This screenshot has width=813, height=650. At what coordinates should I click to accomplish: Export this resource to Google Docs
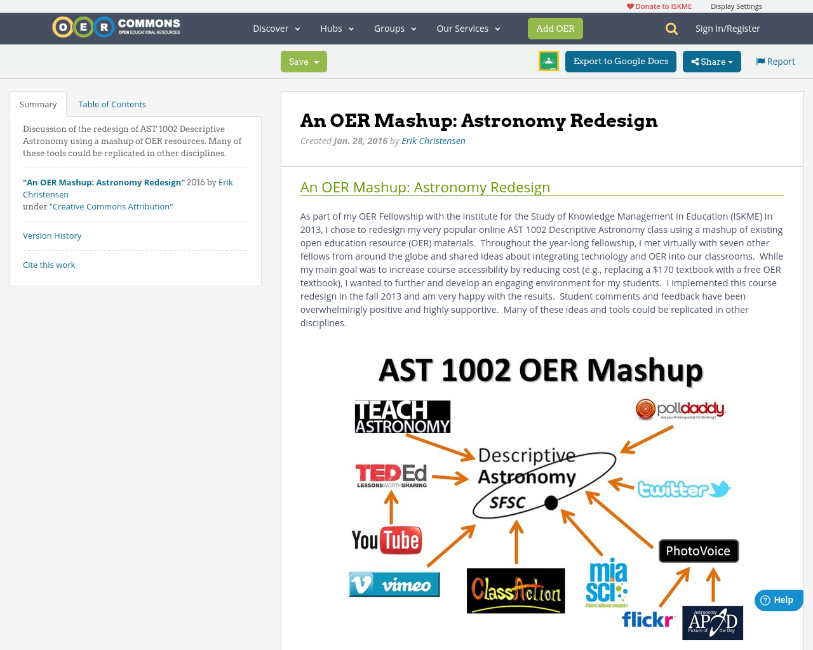[x=621, y=61]
